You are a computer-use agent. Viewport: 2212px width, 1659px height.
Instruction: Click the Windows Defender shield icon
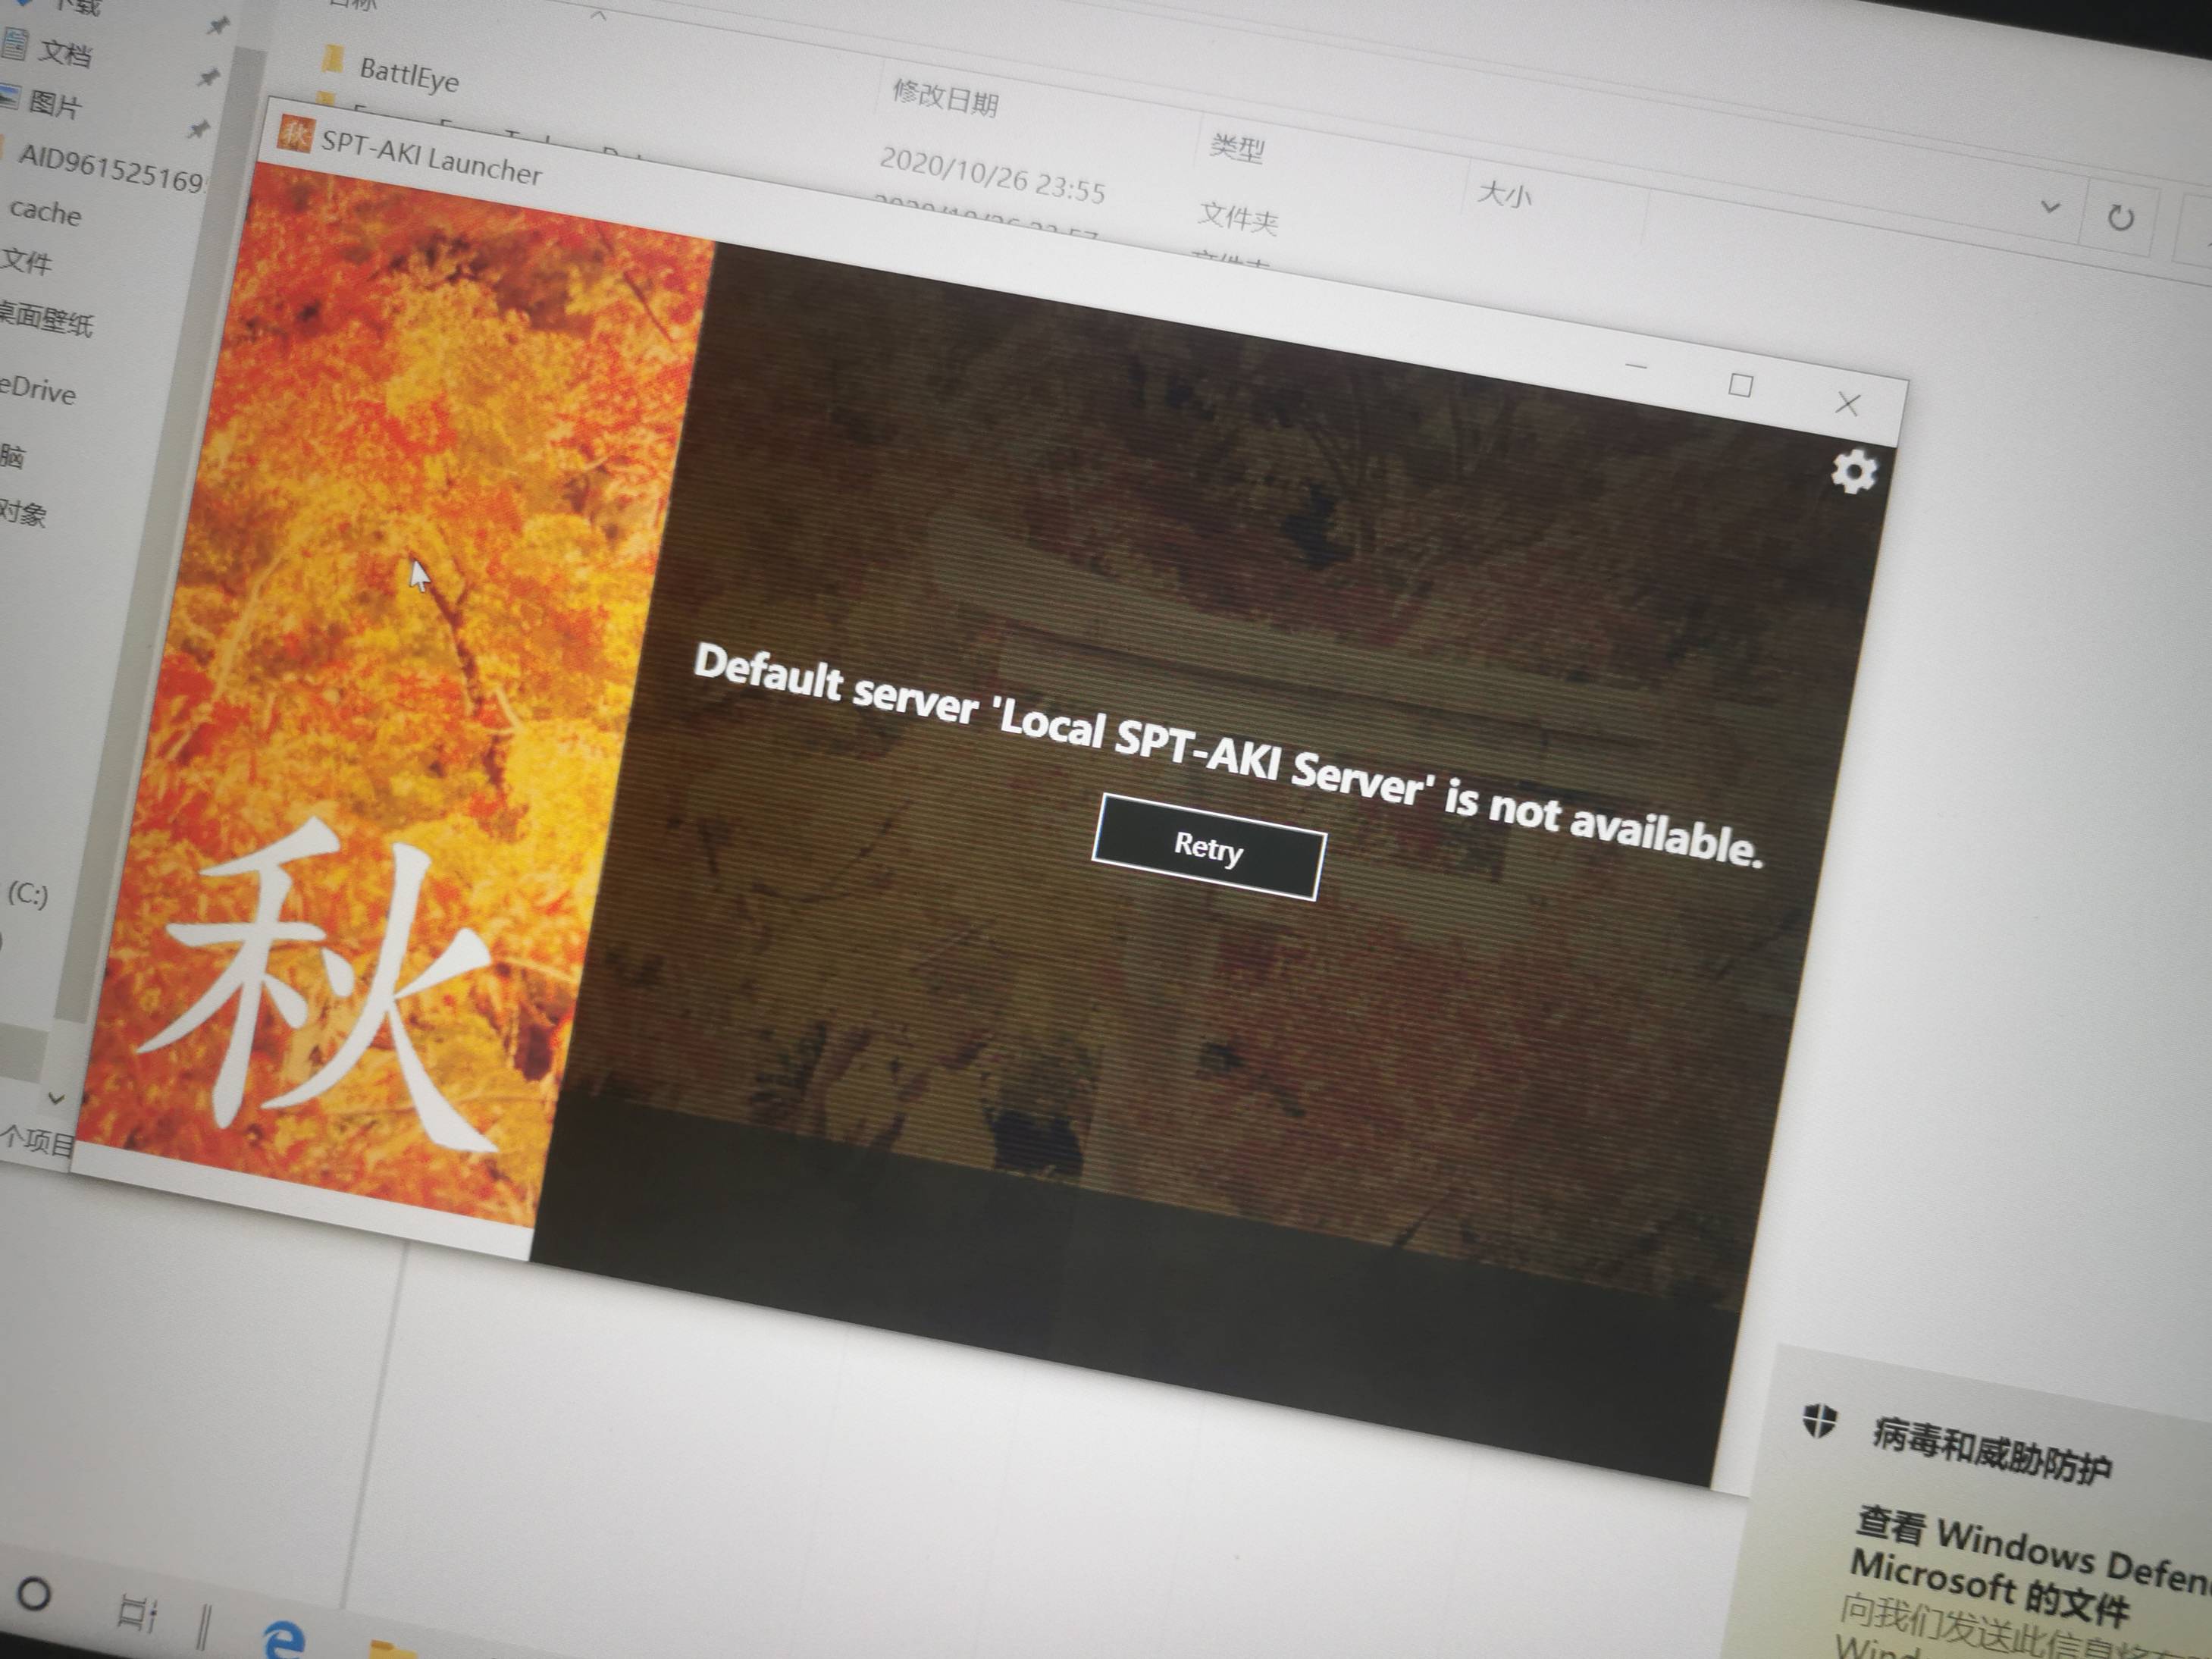pyautogui.click(x=1820, y=1420)
